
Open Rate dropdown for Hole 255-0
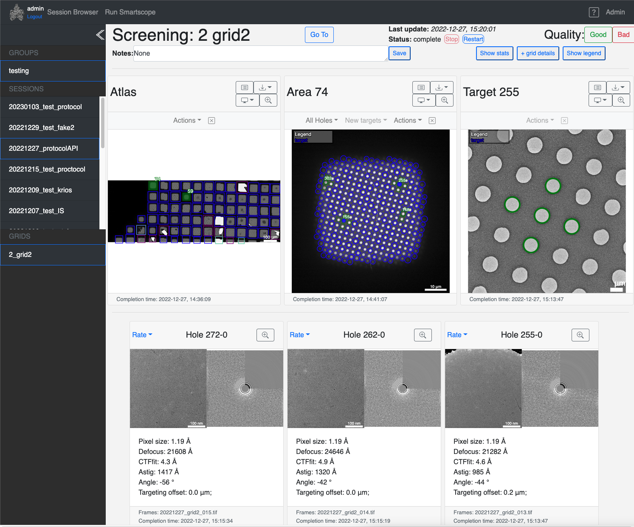point(457,335)
